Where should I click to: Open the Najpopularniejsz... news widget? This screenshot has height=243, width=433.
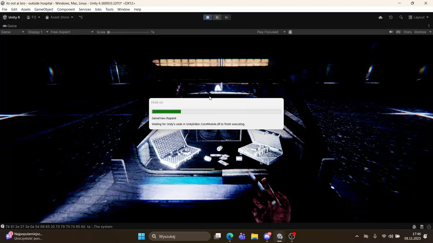click(x=25, y=236)
